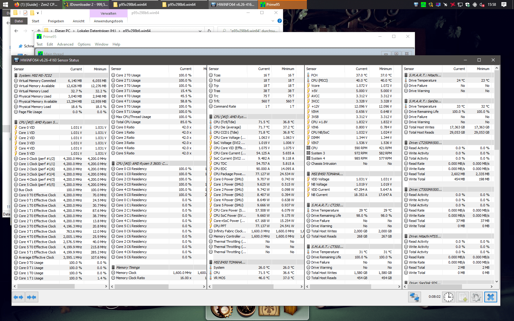Shrink the HWiNFO sensor columns layout

pyautogui.click(x=32, y=297)
